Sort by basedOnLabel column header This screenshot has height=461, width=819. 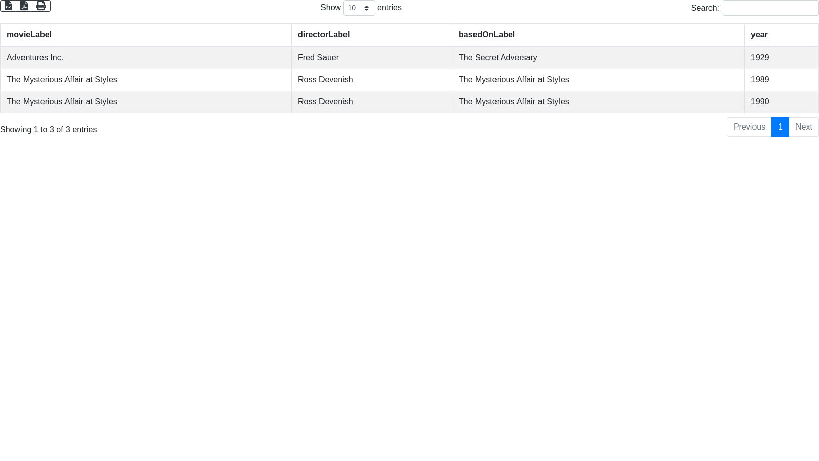[x=486, y=35]
